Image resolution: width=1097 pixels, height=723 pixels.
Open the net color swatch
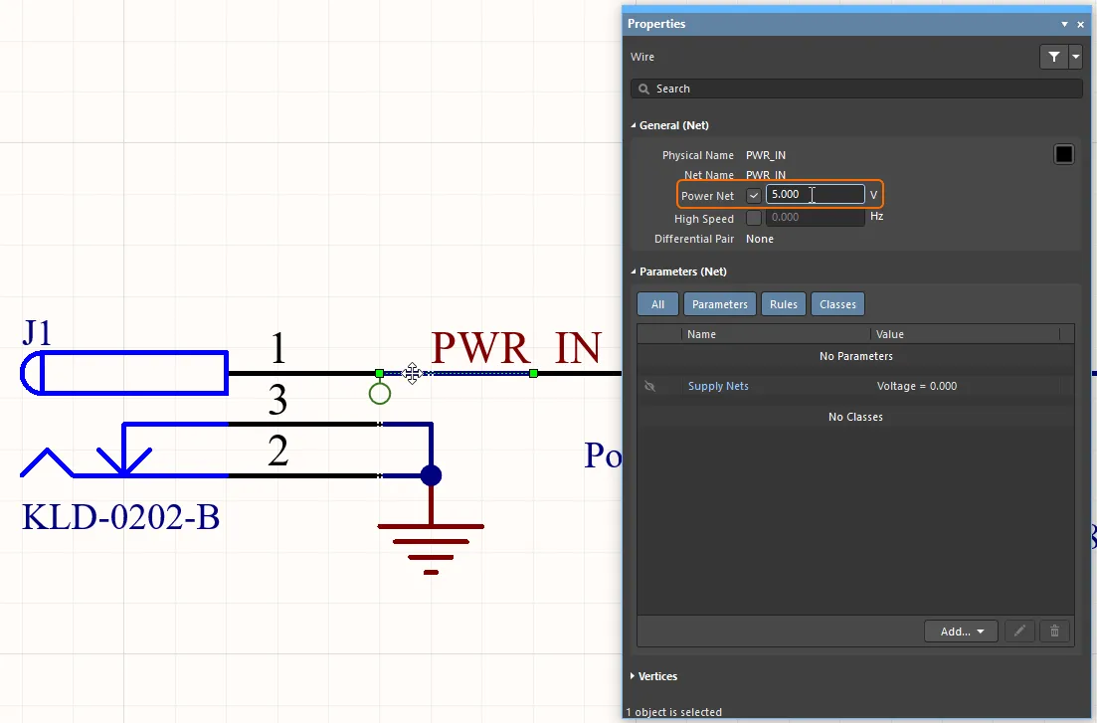pyautogui.click(x=1063, y=155)
